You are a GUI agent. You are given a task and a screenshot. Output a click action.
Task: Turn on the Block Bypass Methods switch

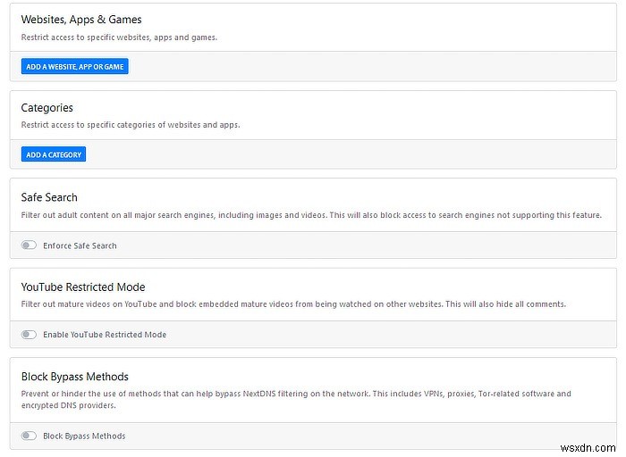point(30,436)
